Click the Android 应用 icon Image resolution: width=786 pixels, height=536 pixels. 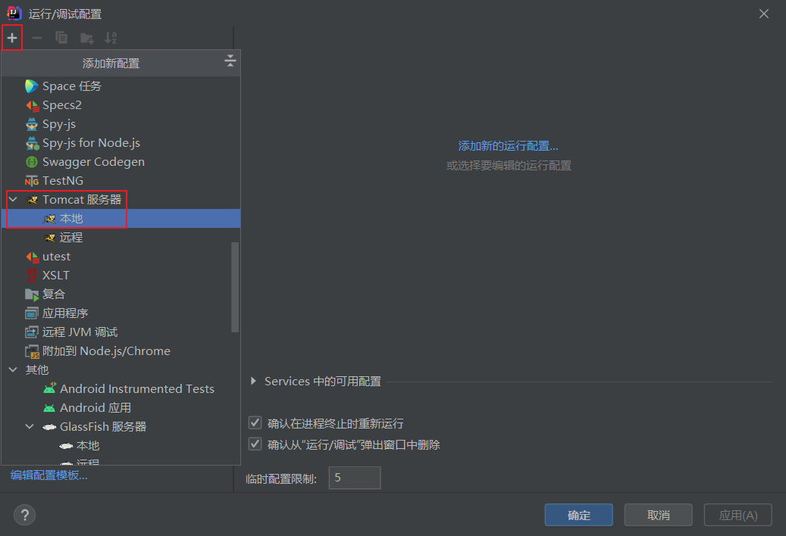point(49,408)
